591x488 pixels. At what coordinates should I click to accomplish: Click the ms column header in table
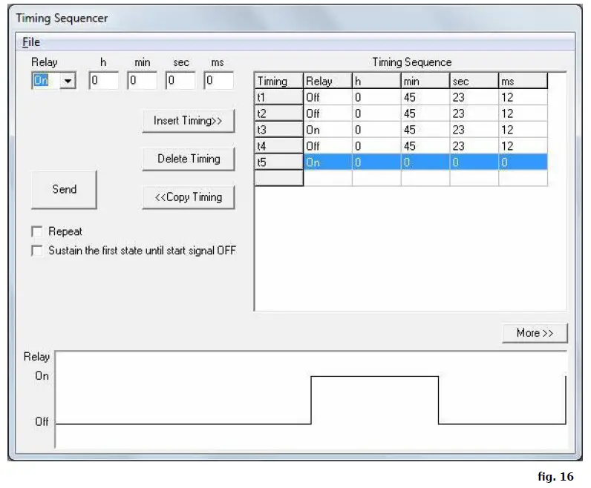tap(523, 82)
